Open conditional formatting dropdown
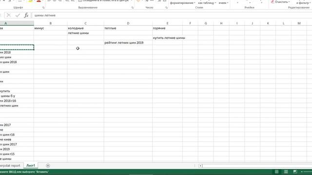Screen dimensions: 312x175 (182, 3)
